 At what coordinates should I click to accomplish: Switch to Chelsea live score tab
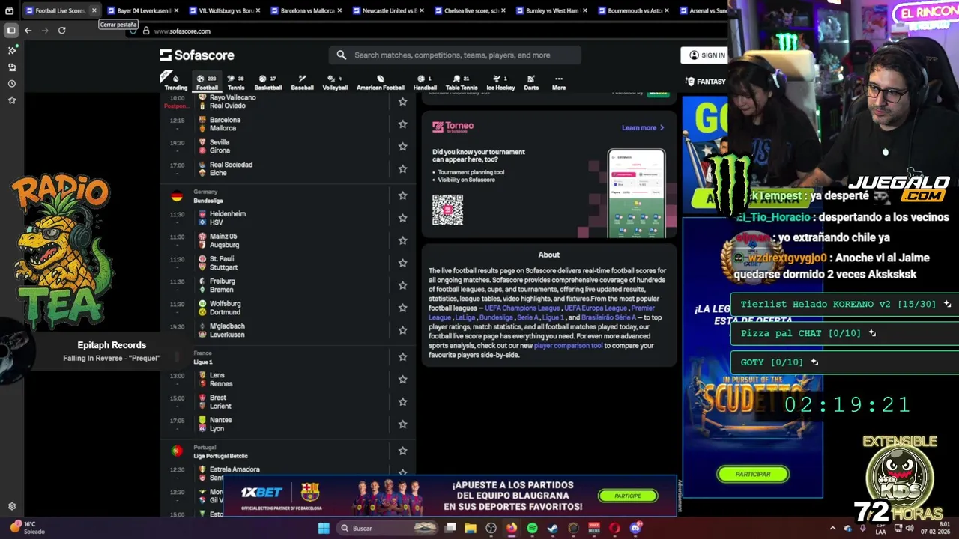(x=471, y=11)
